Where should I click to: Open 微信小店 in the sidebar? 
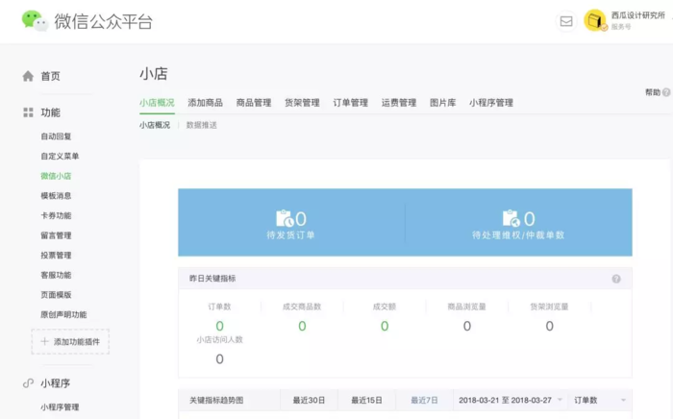56,176
